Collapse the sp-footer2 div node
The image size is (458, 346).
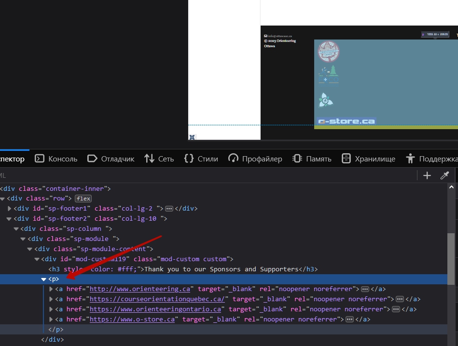10,219
